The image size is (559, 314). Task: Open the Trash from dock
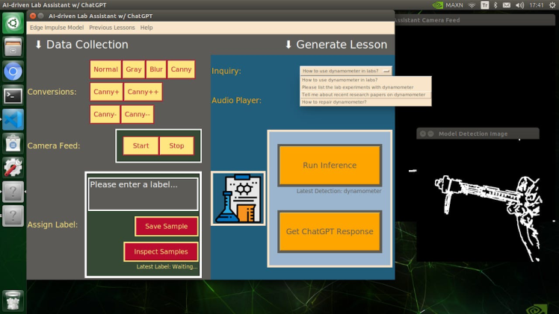coord(13,301)
